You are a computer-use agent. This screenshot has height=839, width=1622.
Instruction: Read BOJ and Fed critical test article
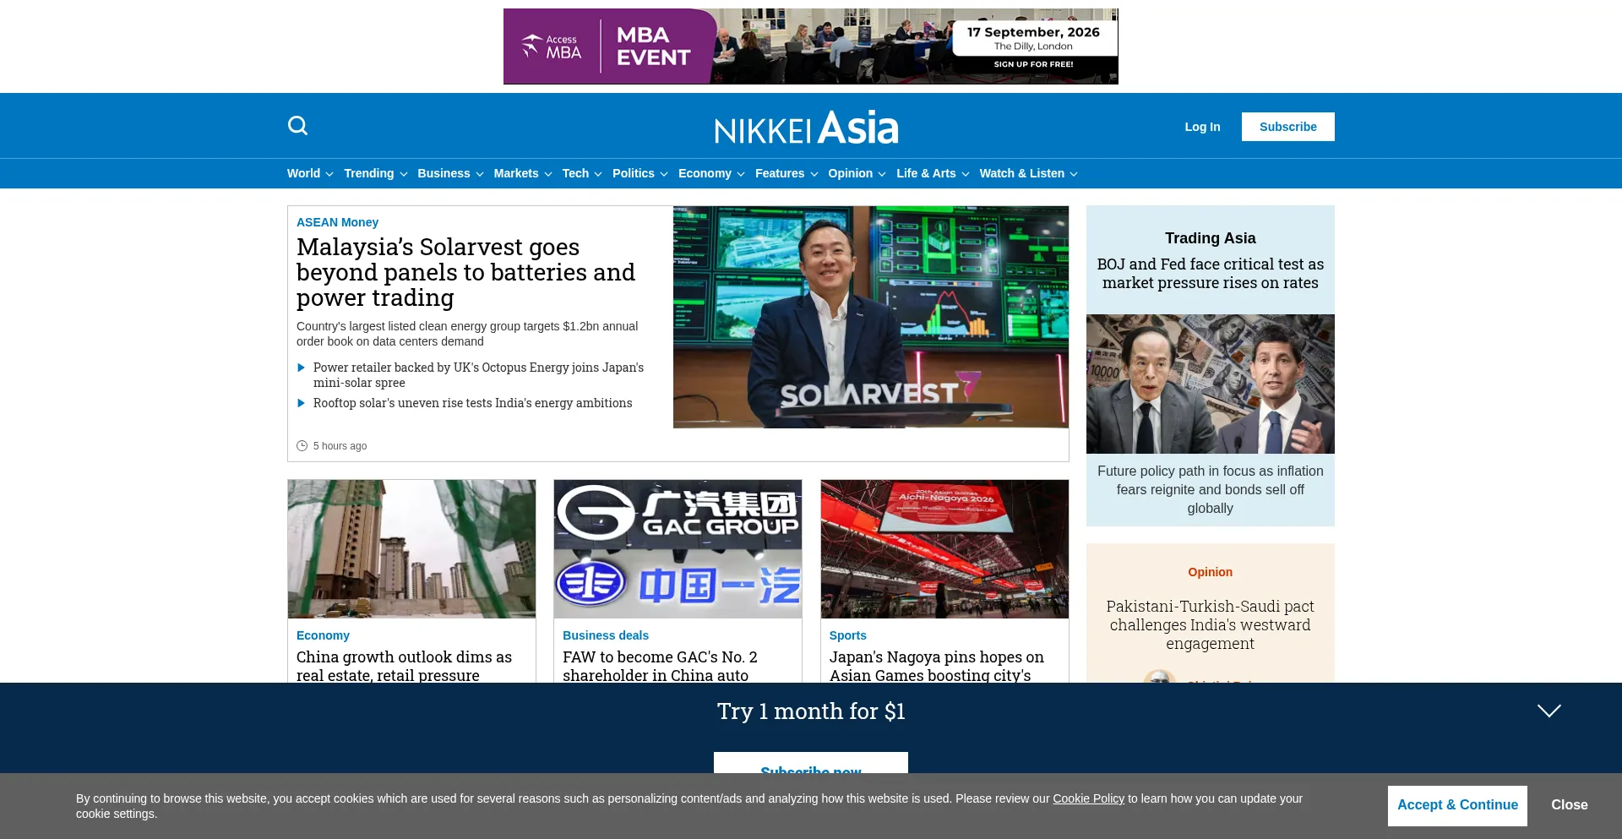tap(1210, 274)
